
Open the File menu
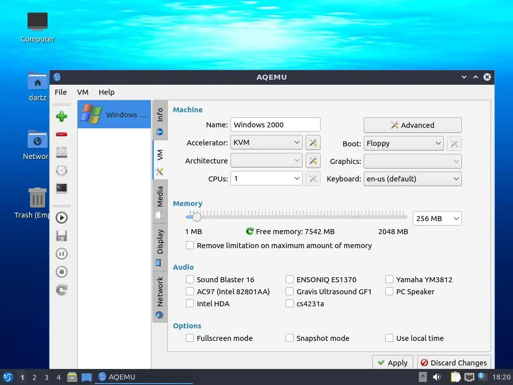(61, 92)
